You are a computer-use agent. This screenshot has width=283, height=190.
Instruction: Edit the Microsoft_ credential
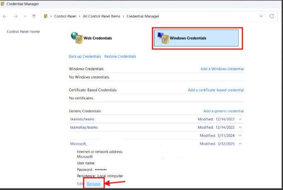point(80,183)
